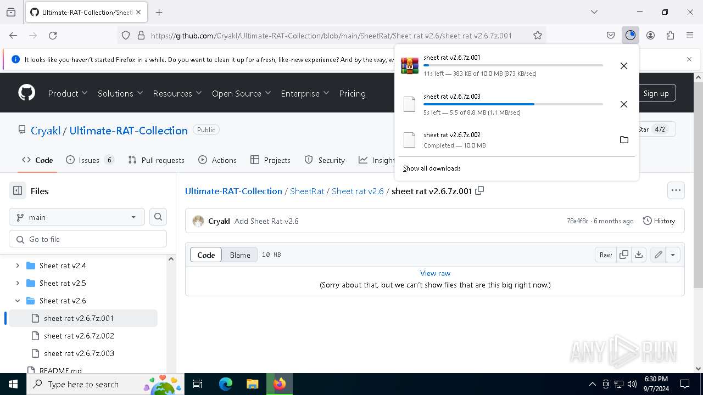This screenshot has height=395, width=703.
Task: Click the Sign up button
Action: pyautogui.click(x=656, y=93)
